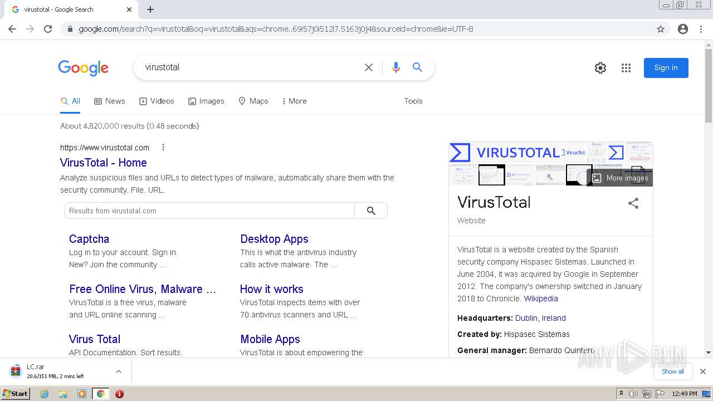
Task: Show hidden system tray icons
Action: point(621,394)
